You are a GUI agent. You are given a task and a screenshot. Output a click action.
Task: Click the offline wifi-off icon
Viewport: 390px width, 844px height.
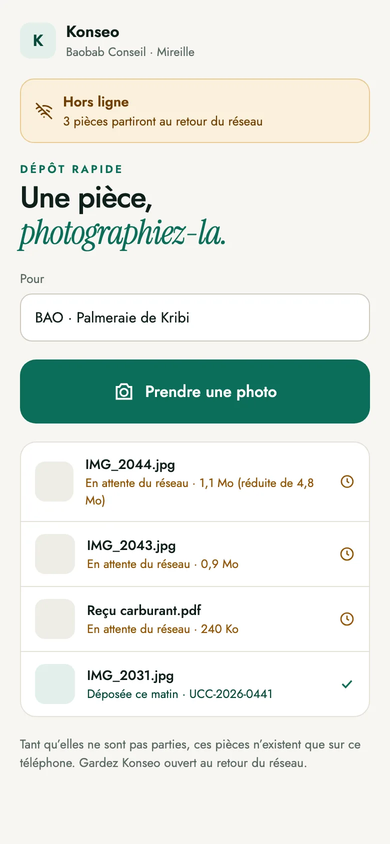tap(44, 111)
